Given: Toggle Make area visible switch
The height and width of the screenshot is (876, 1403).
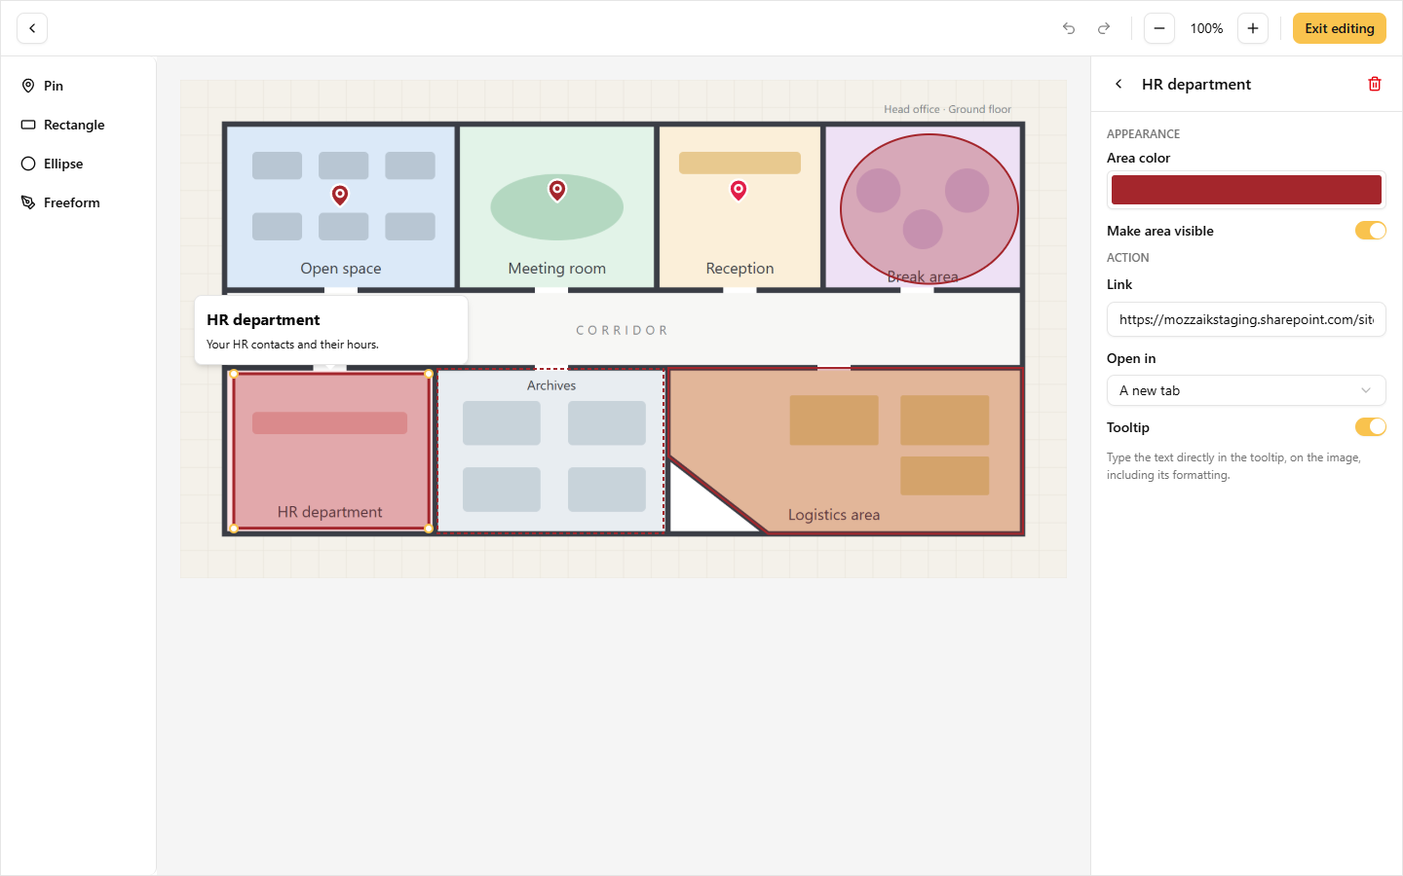Looking at the screenshot, I should (x=1371, y=231).
